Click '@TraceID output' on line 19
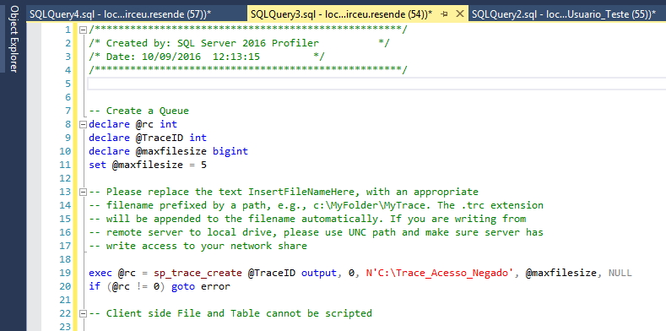Image resolution: width=666 pixels, height=331 pixels. click(x=293, y=273)
